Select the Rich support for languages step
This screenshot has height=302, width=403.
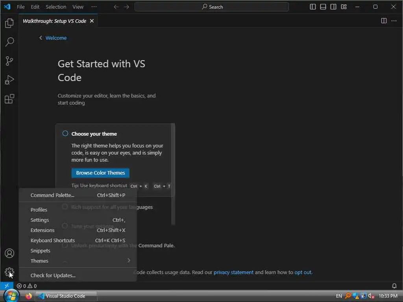coord(112,207)
